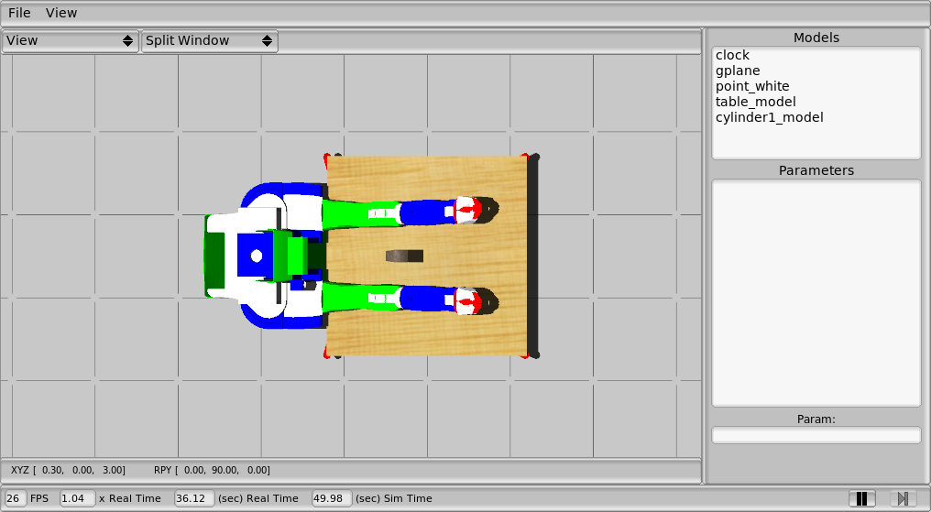Select point_white model entry
The height and width of the screenshot is (512, 931).
pos(752,86)
